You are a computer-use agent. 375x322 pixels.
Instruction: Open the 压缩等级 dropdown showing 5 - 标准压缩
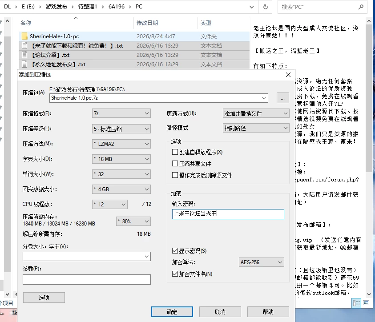coord(121,129)
